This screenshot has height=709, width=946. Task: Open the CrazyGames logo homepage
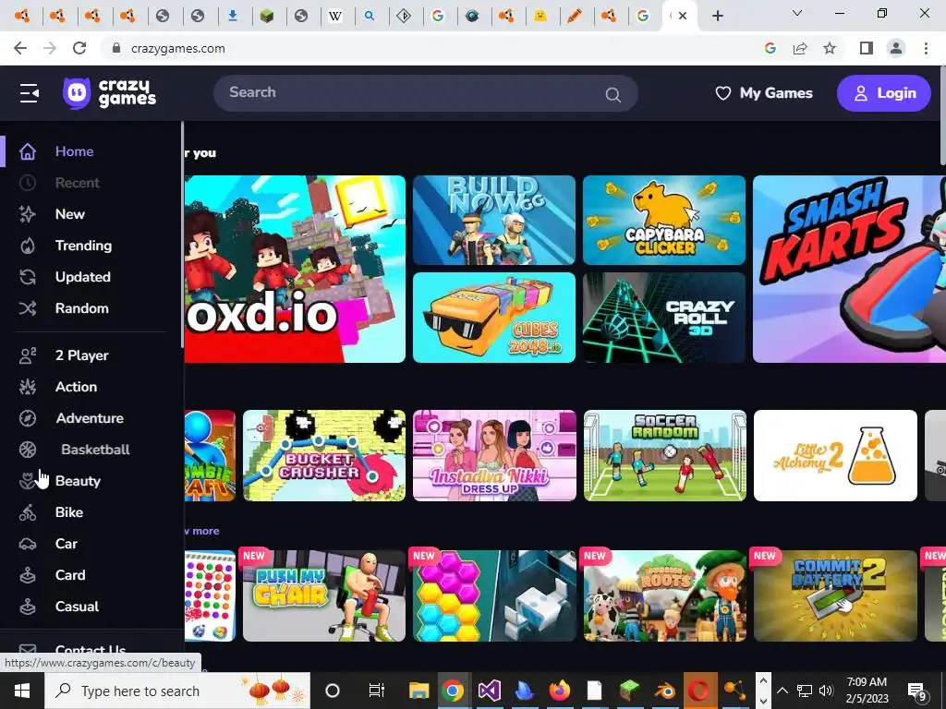[109, 93]
